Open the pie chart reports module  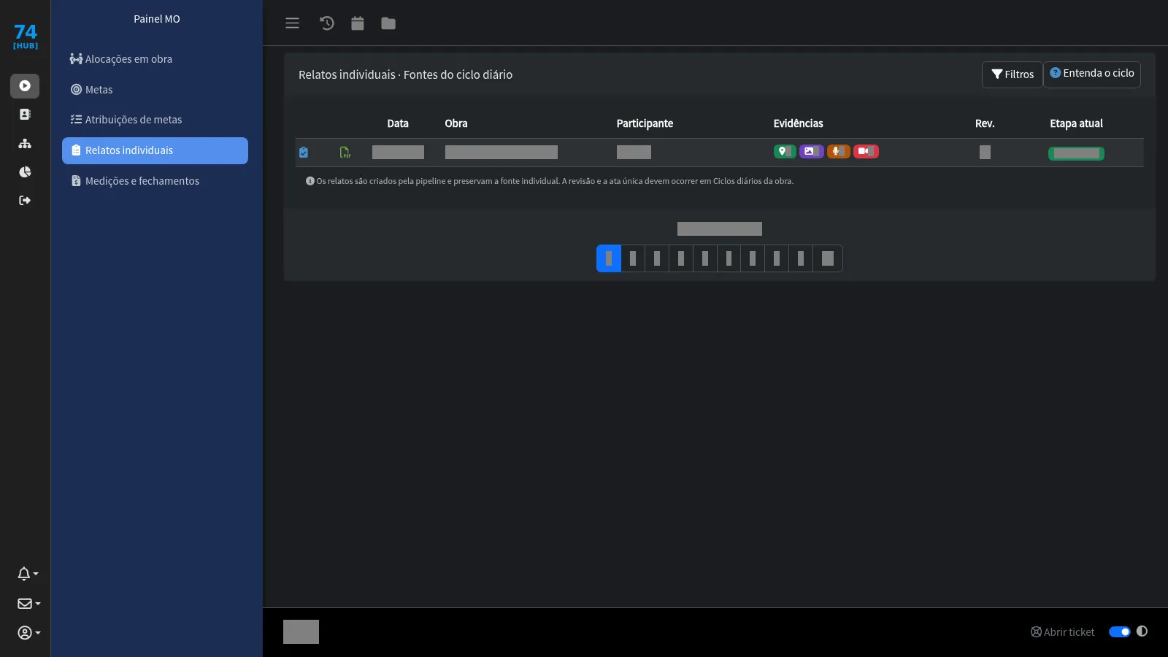click(x=25, y=172)
